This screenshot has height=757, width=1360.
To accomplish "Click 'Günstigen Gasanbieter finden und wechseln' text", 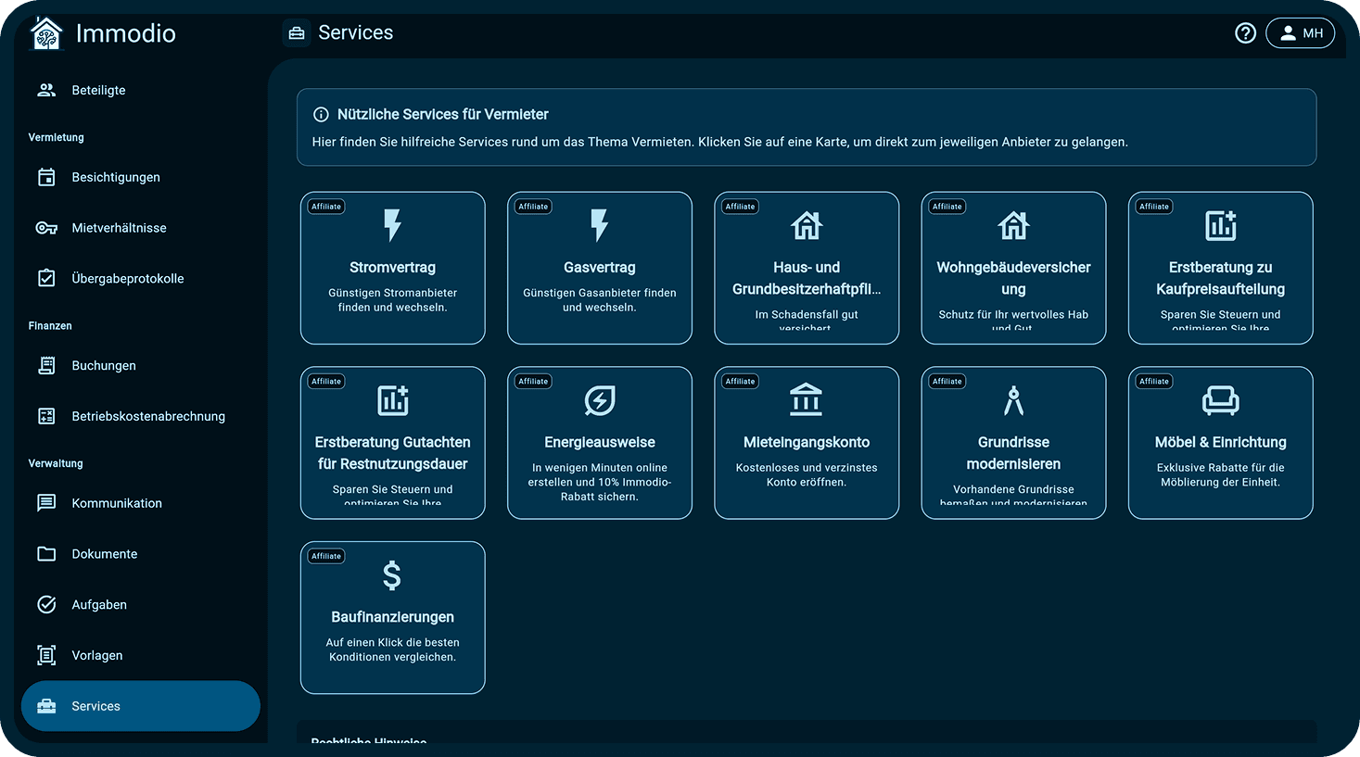I will pos(600,300).
